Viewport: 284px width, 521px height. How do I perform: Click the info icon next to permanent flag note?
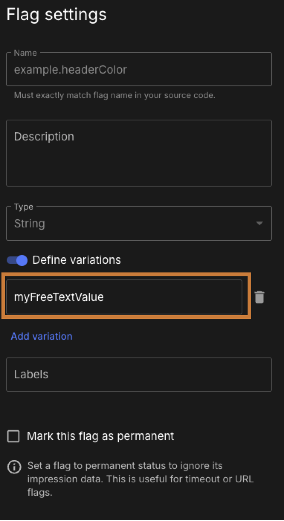pos(14,467)
